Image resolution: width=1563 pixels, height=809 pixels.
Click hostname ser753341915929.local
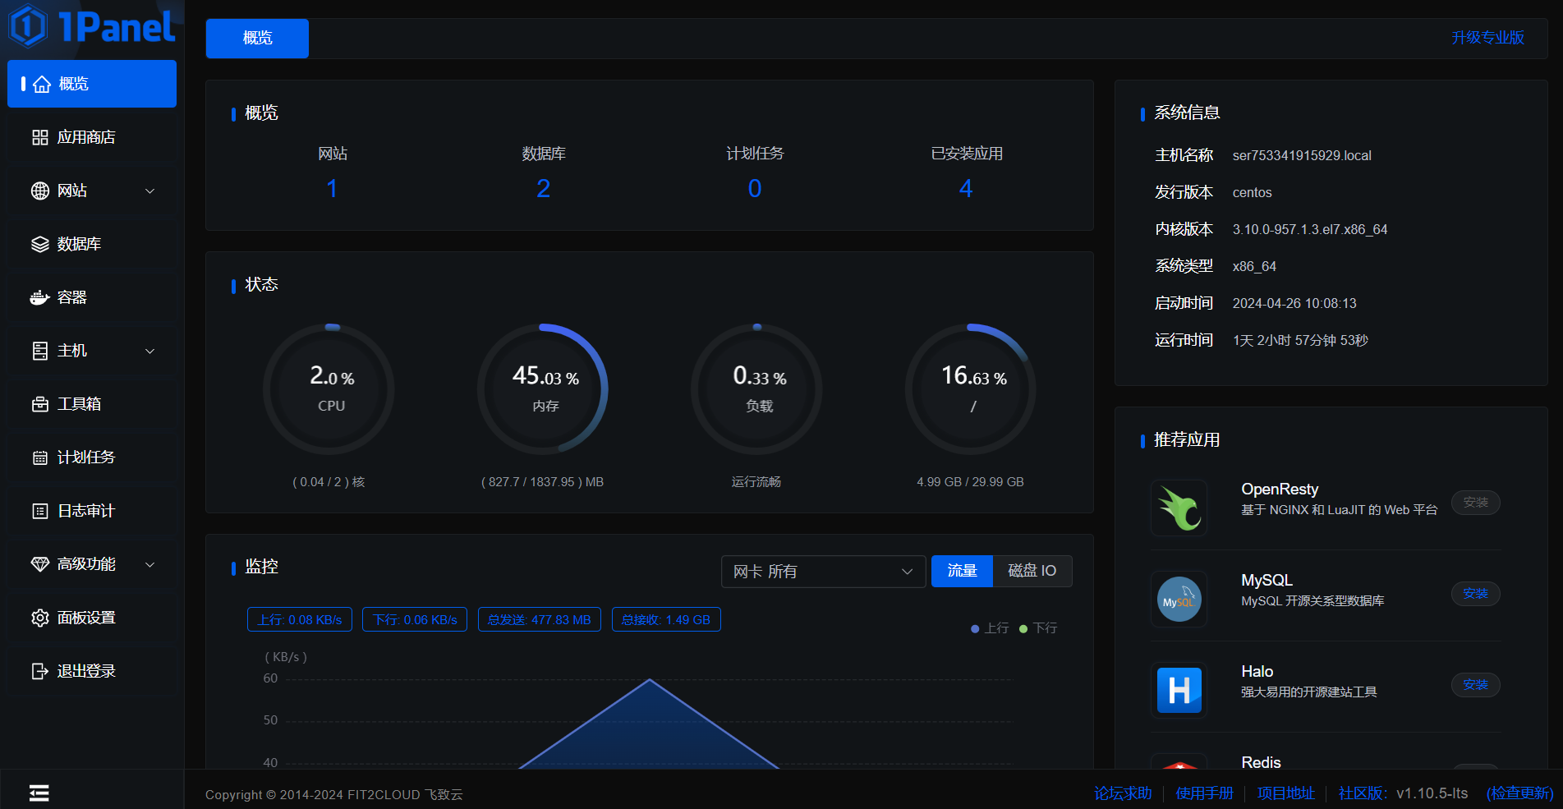1302,155
